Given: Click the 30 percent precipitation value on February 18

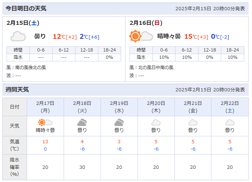Looking at the screenshot, I should click(82, 167).
